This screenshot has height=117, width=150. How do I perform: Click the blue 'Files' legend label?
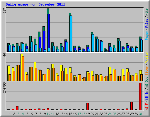pyautogui.click(x=146, y=23)
